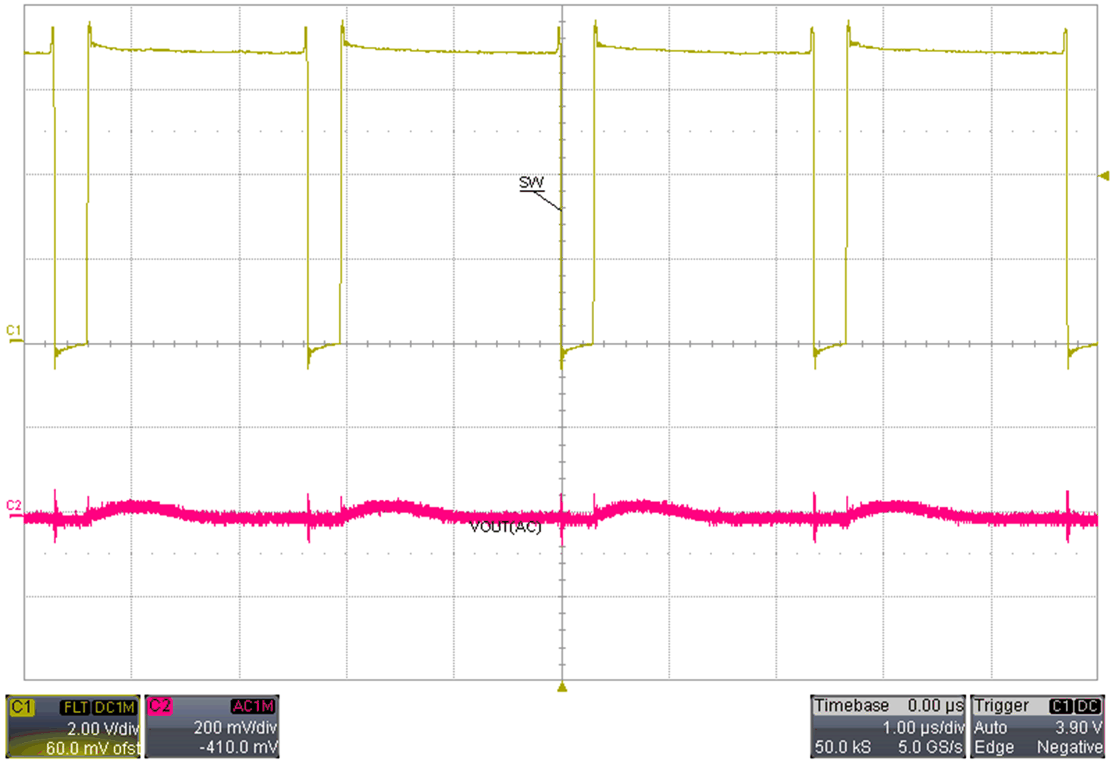Click the Negative trigger slope text

coord(1070,747)
